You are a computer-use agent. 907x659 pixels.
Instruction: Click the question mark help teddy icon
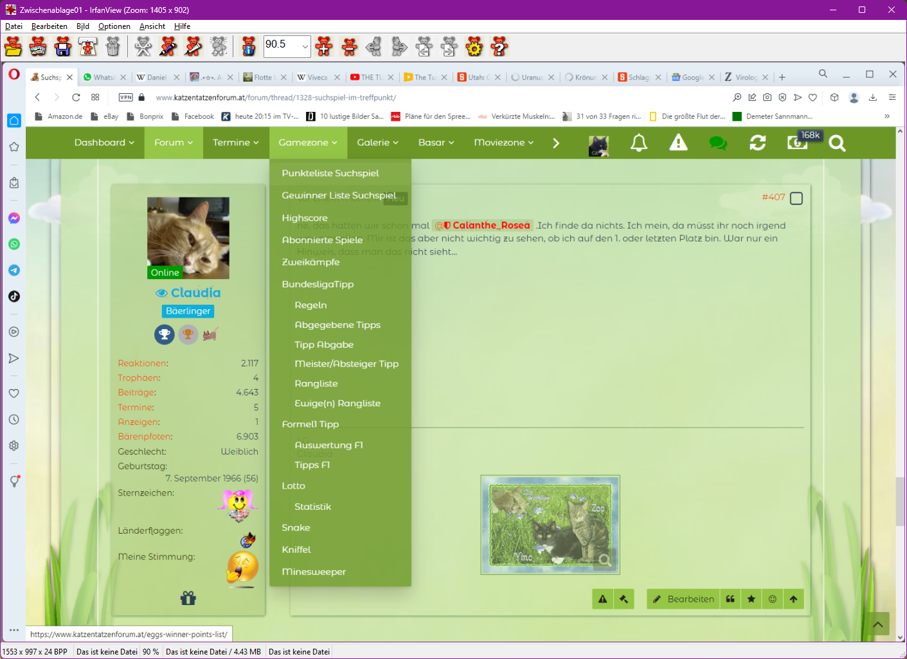point(499,46)
